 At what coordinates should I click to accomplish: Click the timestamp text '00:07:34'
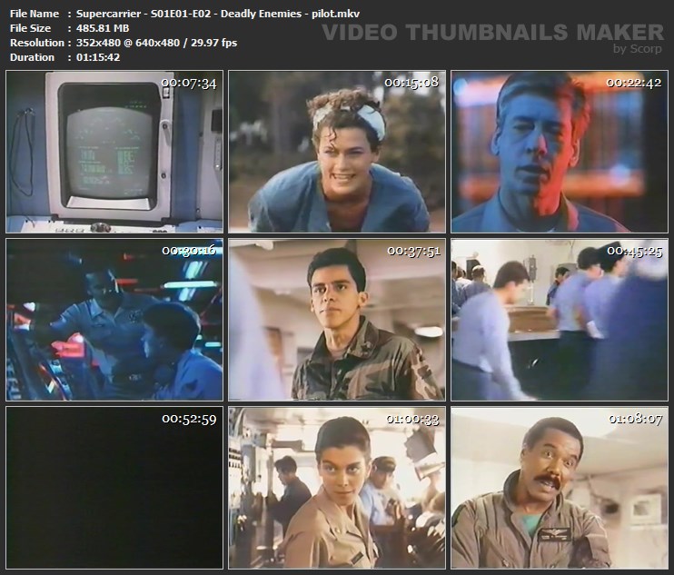point(189,83)
